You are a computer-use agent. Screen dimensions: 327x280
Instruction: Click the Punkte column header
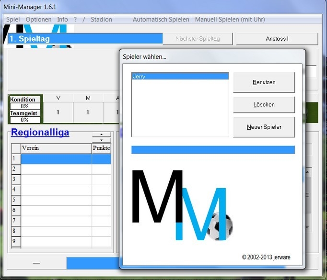pyautogui.click(x=101, y=148)
